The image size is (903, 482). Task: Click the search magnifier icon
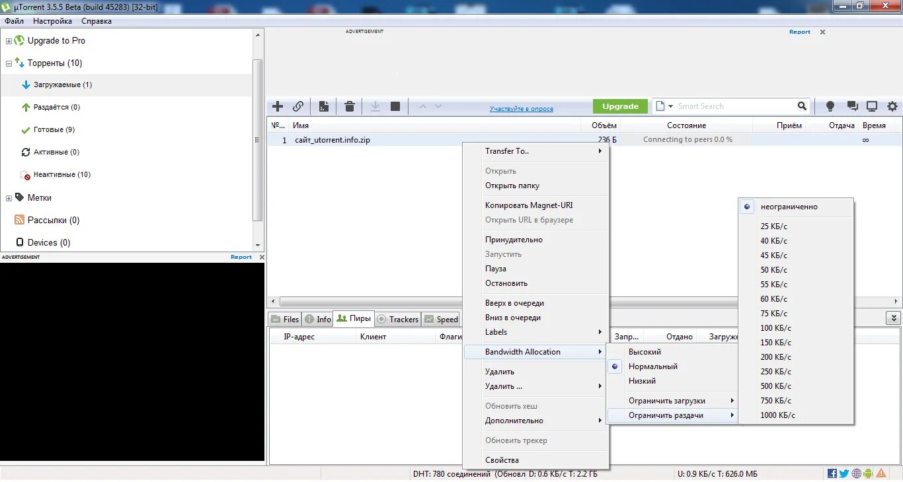(802, 106)
